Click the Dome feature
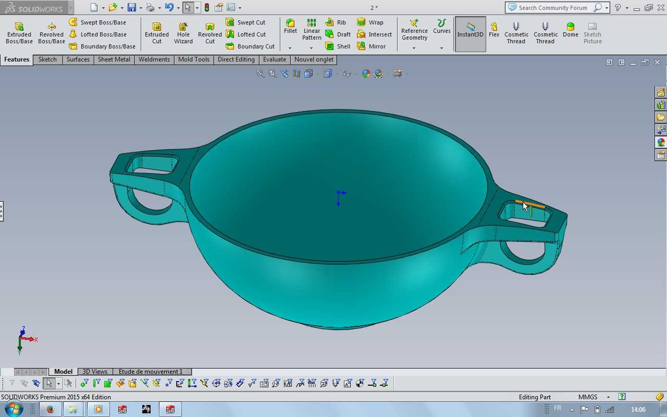The height and width of the screenshot is (417, 667). [x=571, y=29]
